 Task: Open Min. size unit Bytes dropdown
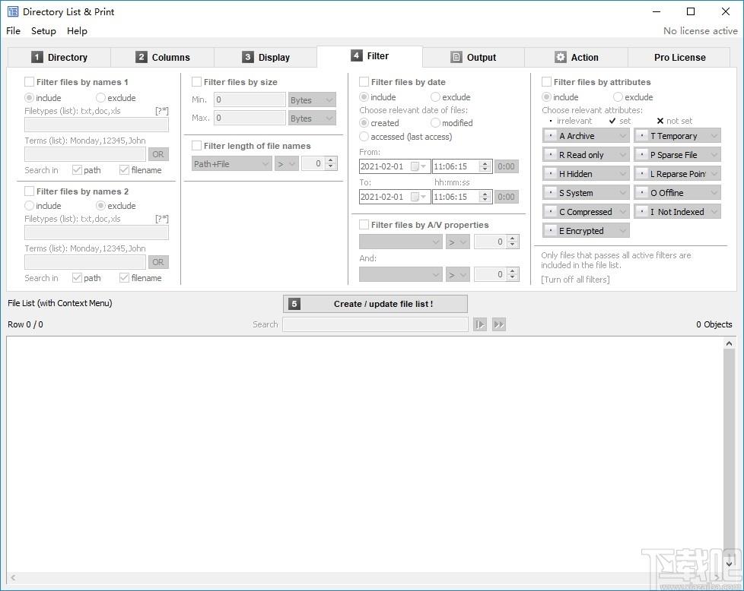point(312,100)
